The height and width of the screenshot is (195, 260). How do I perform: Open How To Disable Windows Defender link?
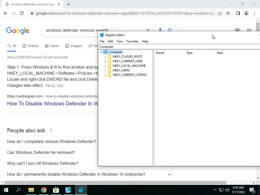[x=52, y=104]
